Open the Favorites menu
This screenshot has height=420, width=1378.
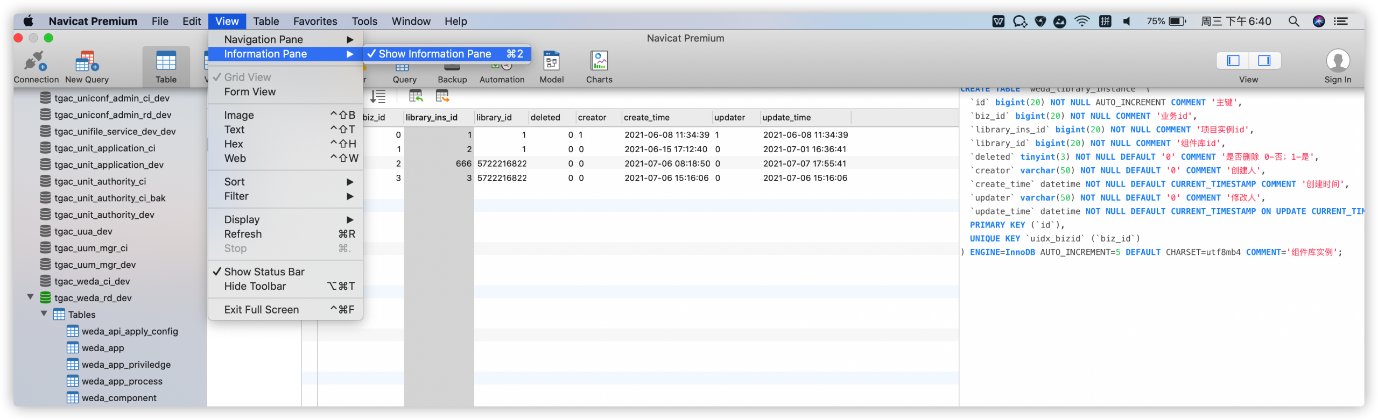(x=315, y=22)
